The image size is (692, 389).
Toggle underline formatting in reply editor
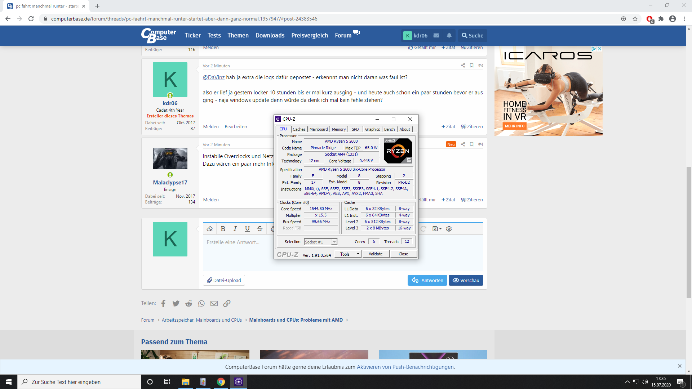pyautogui.click(x=247, y=229)
